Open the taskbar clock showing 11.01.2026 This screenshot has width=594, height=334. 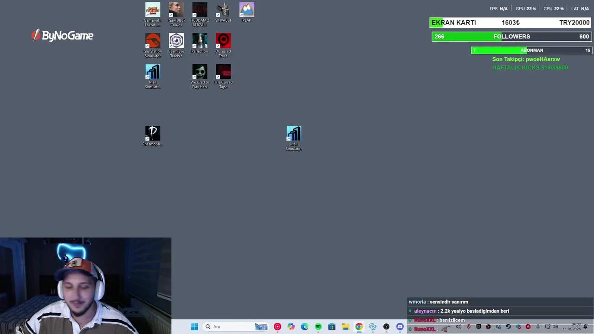coord(572,327)
